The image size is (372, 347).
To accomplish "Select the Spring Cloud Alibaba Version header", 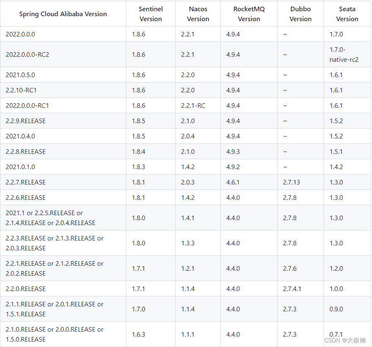I will (63, 14).
